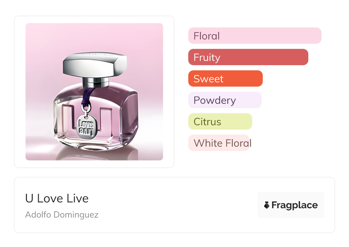
Task: Click the Fragplace bottle logo icon
Action: pos(267,205)
